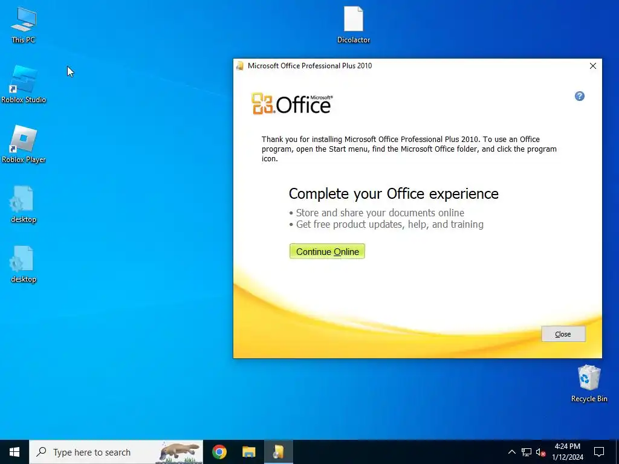Click the blue help question mark icon
619x464 pixels.
pos(579,96)
